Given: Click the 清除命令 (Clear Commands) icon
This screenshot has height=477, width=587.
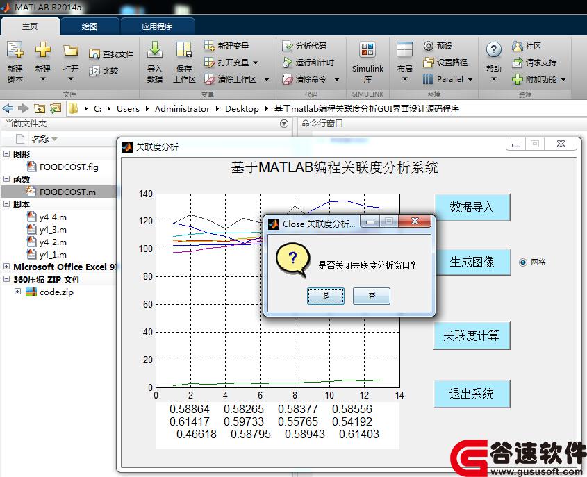Looking at the screenshot, I should pos(287,79).
